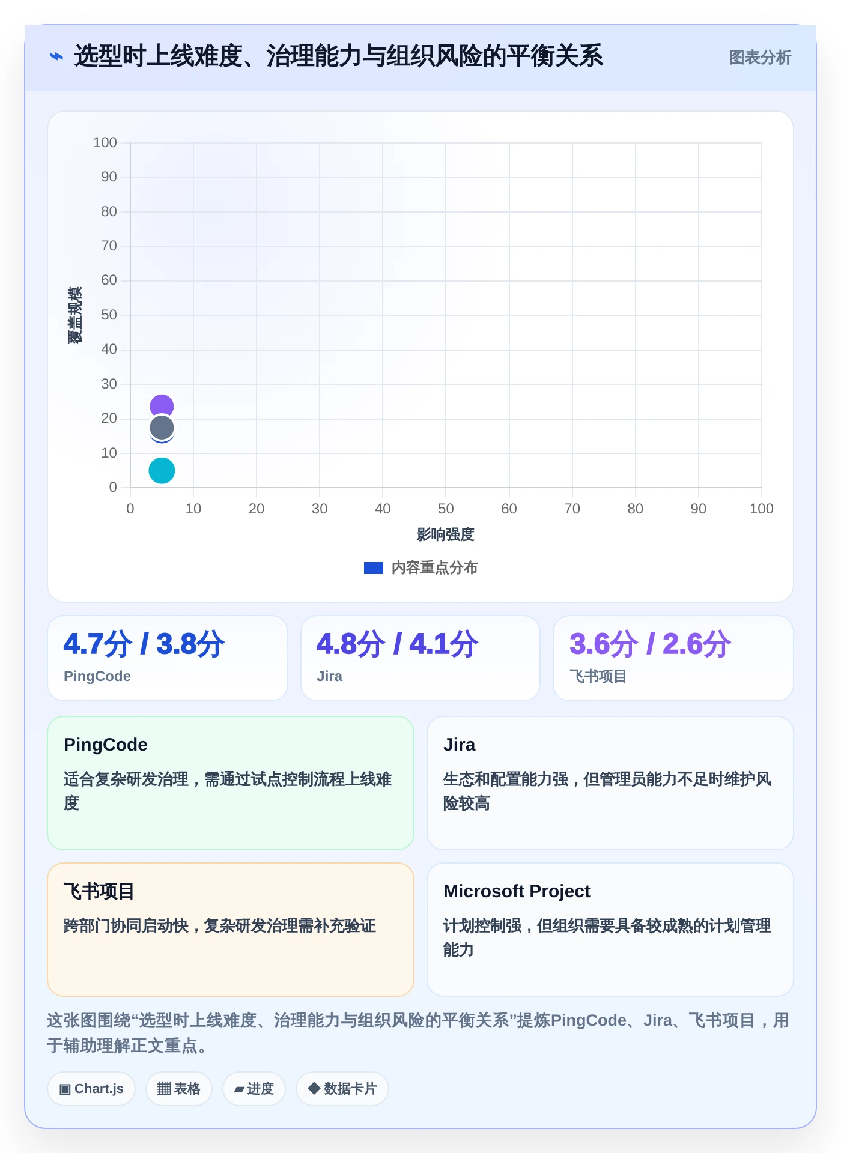The height and width of the screenshot is (1153, 841).
Task: Click the cyan bubble data point
Action: pos(162,470)
